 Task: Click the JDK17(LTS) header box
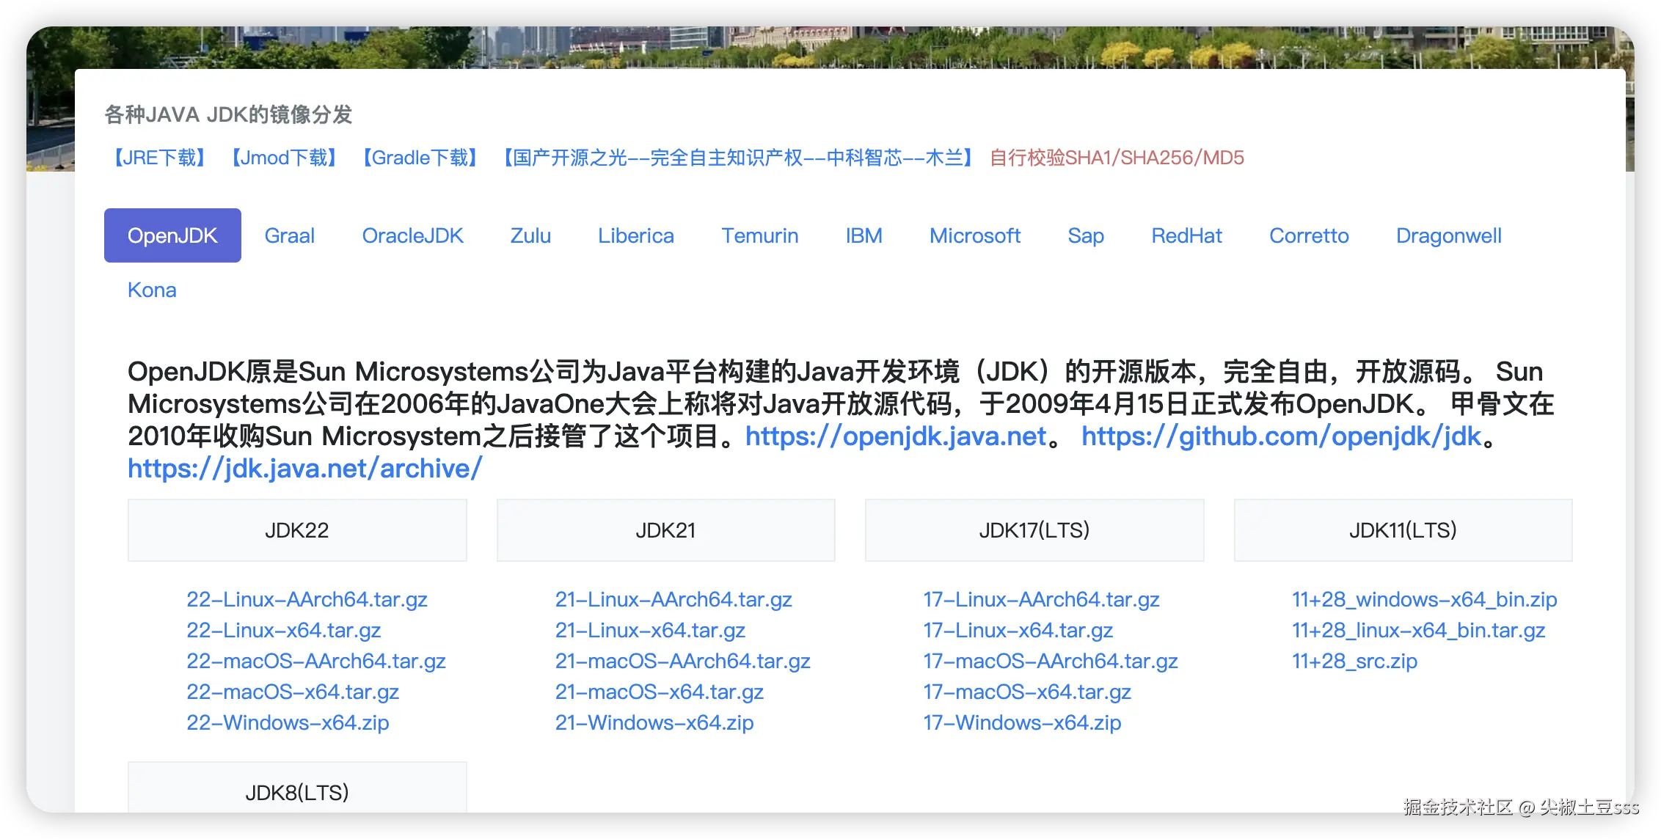click(1034, 530)
